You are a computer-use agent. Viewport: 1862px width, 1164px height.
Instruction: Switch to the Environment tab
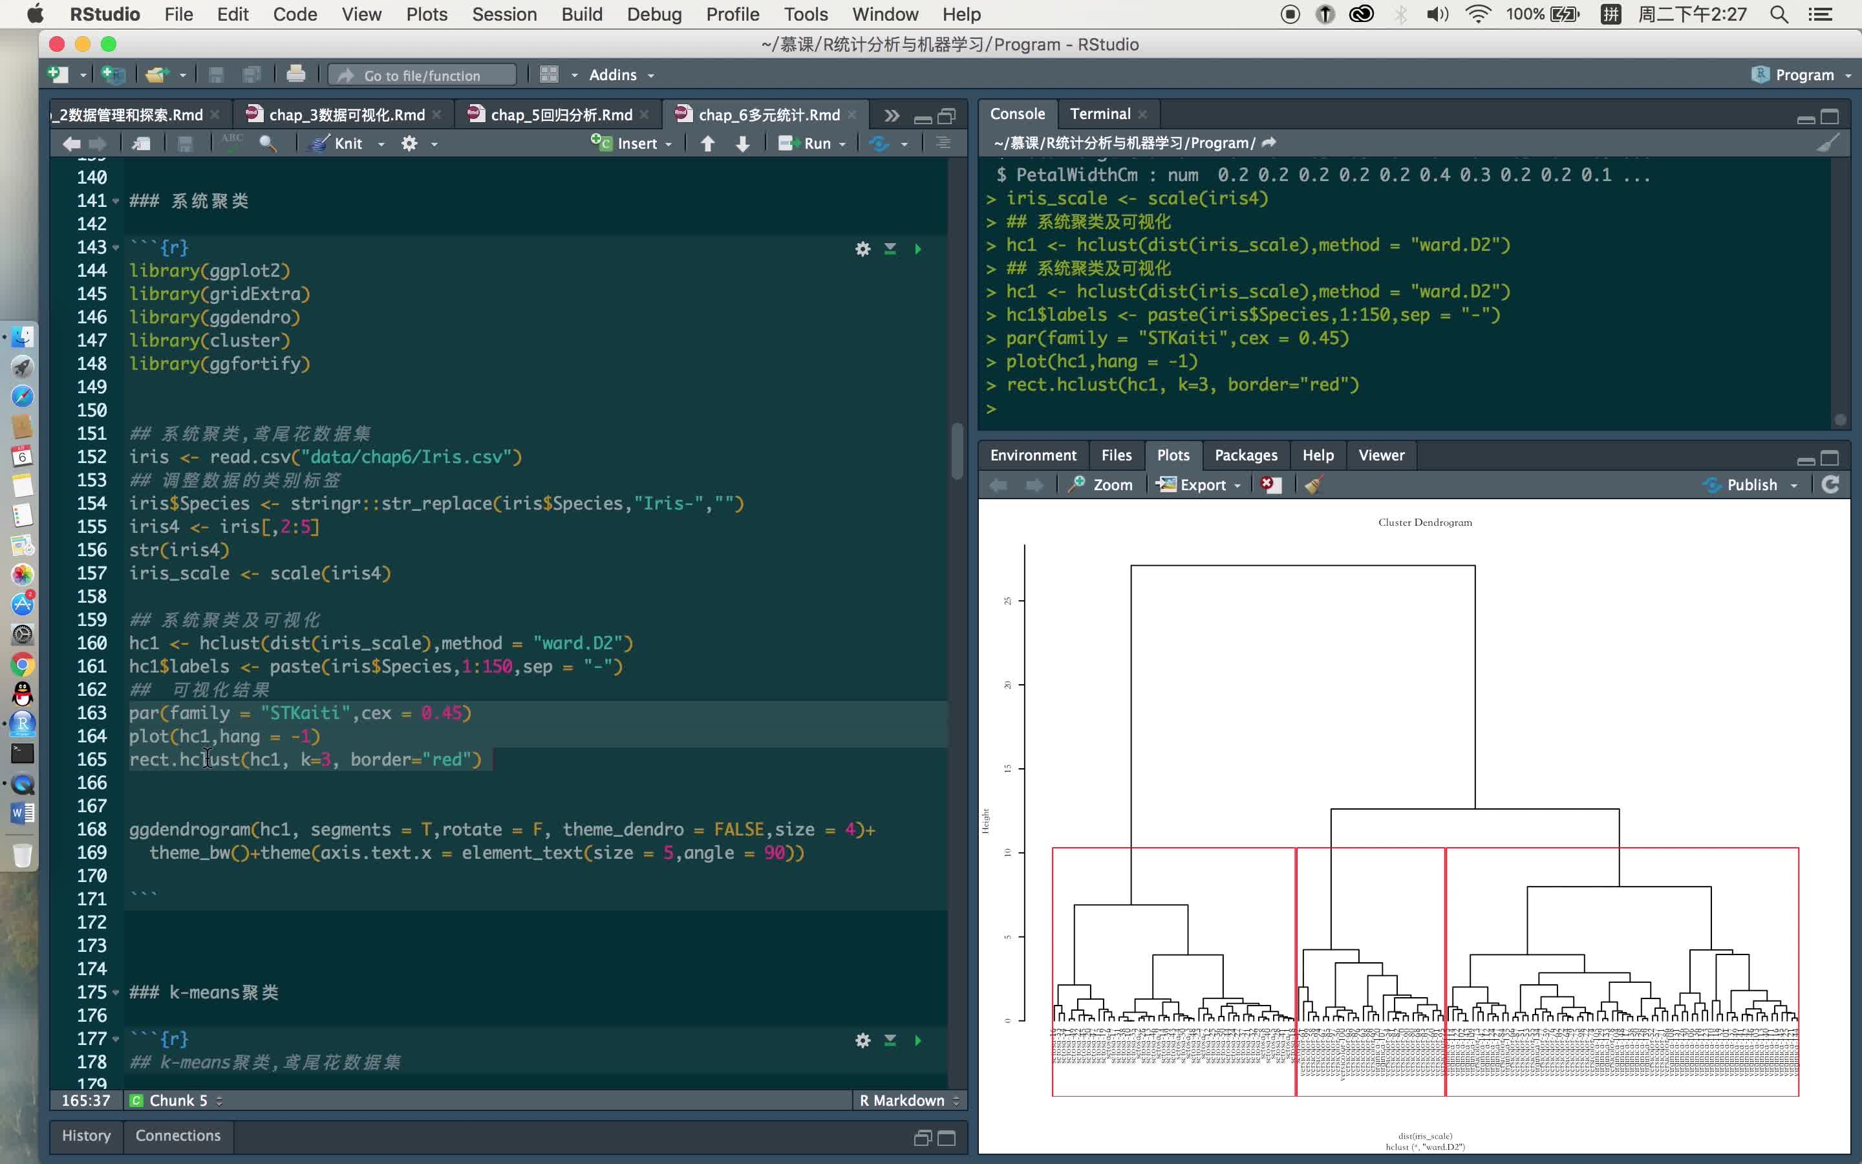(x=1033, y=455)
